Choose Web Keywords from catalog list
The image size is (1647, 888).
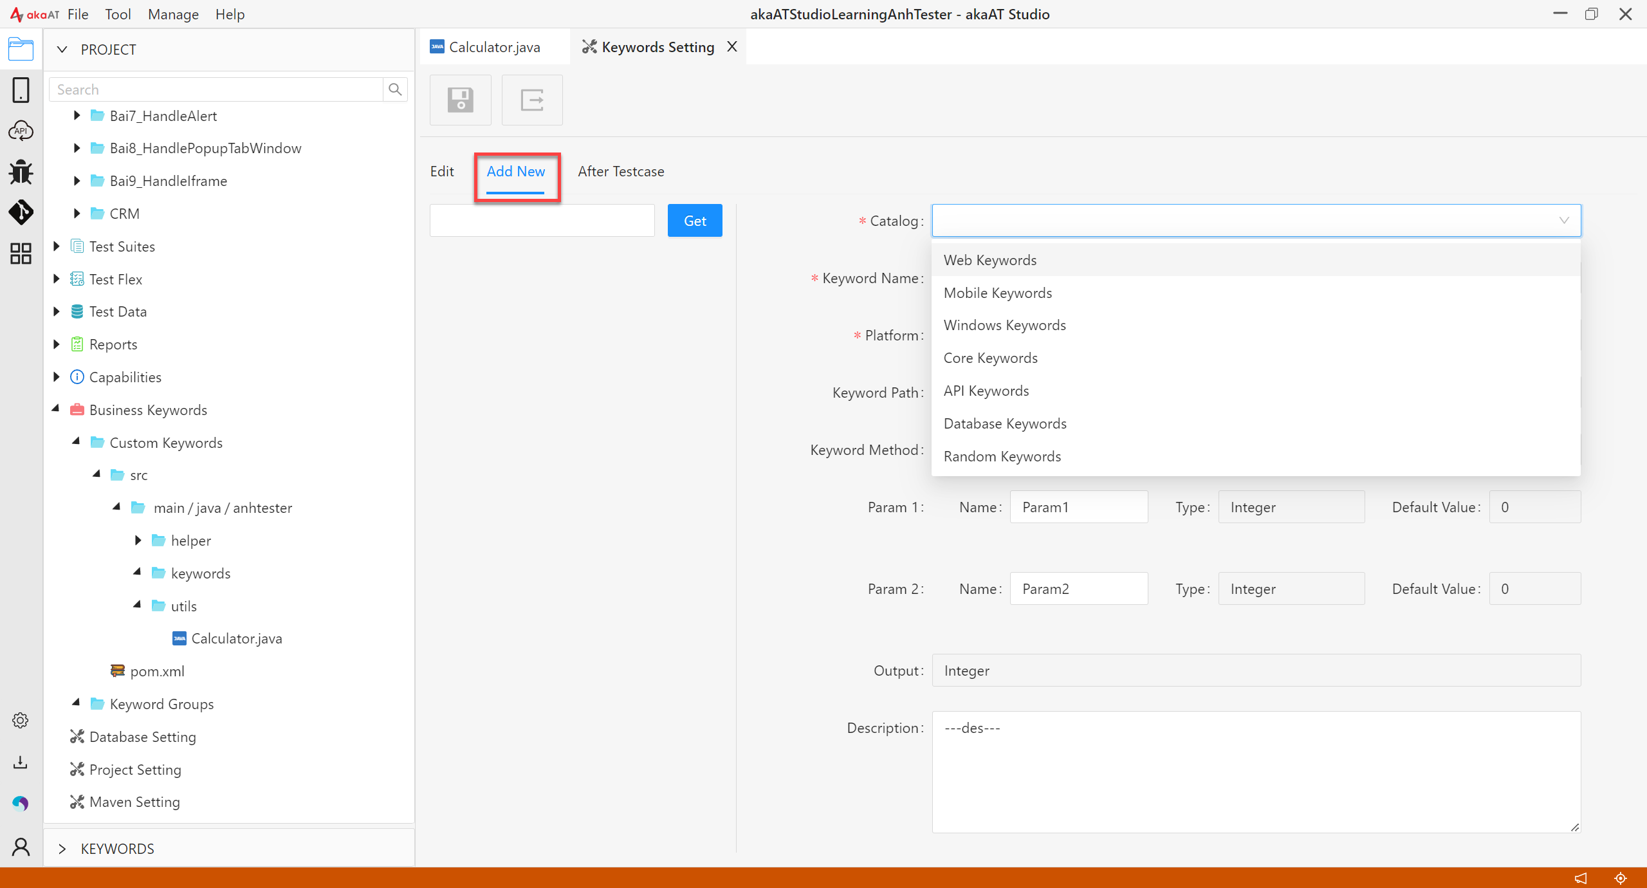coord(1256,260)
